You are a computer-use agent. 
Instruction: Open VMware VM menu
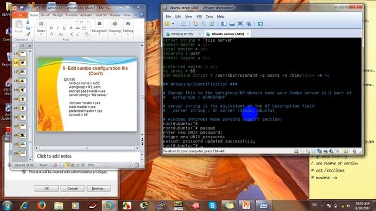199,16
